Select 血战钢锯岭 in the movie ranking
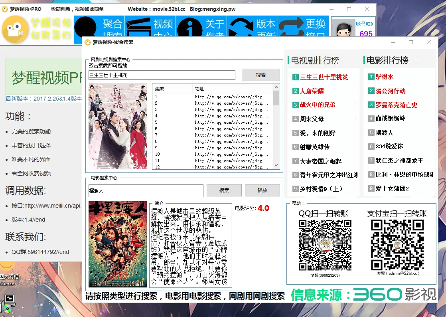 click(x=390, y=119)
